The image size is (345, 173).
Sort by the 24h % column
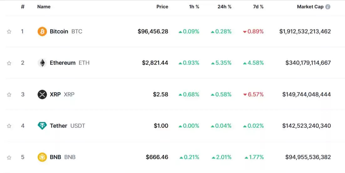tap(224, 7)
